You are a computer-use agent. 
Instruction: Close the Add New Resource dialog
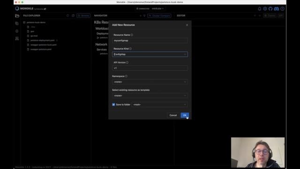pyautogui.click(x=187, y=25)
